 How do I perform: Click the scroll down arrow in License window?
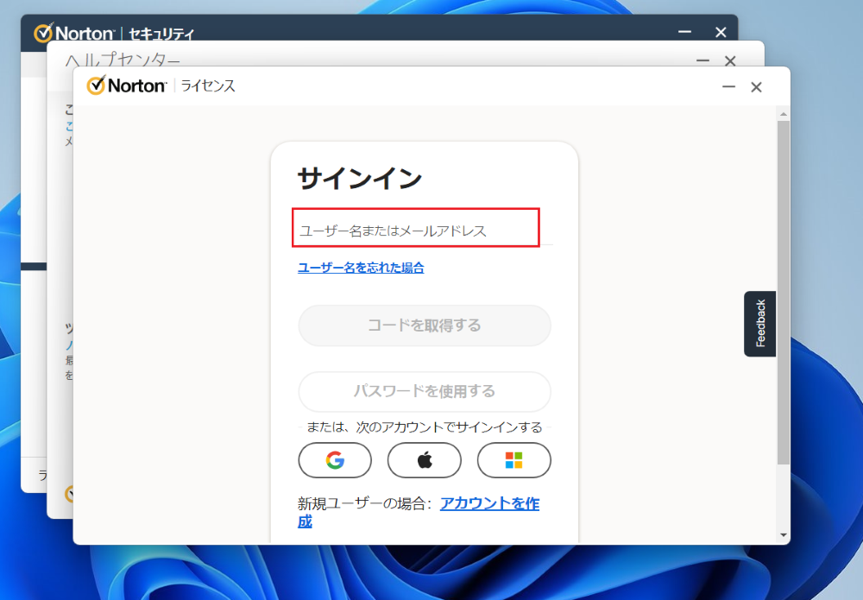click(784, 535)
